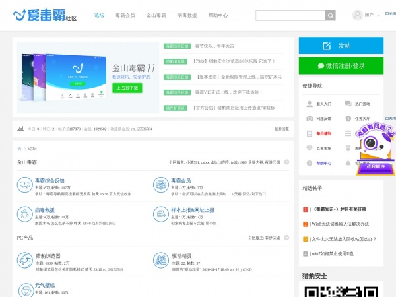Click the user avatar icon
The width and height of the screenshot is (396, 297).
[x=357, y=15]
